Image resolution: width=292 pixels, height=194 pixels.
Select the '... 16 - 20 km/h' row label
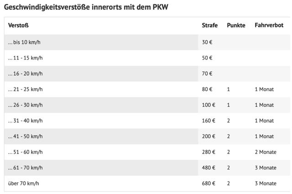pos(26,74)
